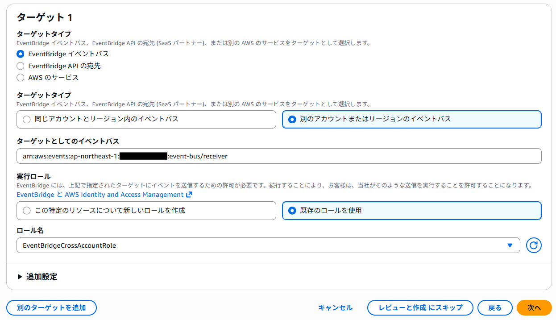
Task: Click the ターゲットとしてのイベントバス label
Action: pyautogui.click(x=68, y=141)
